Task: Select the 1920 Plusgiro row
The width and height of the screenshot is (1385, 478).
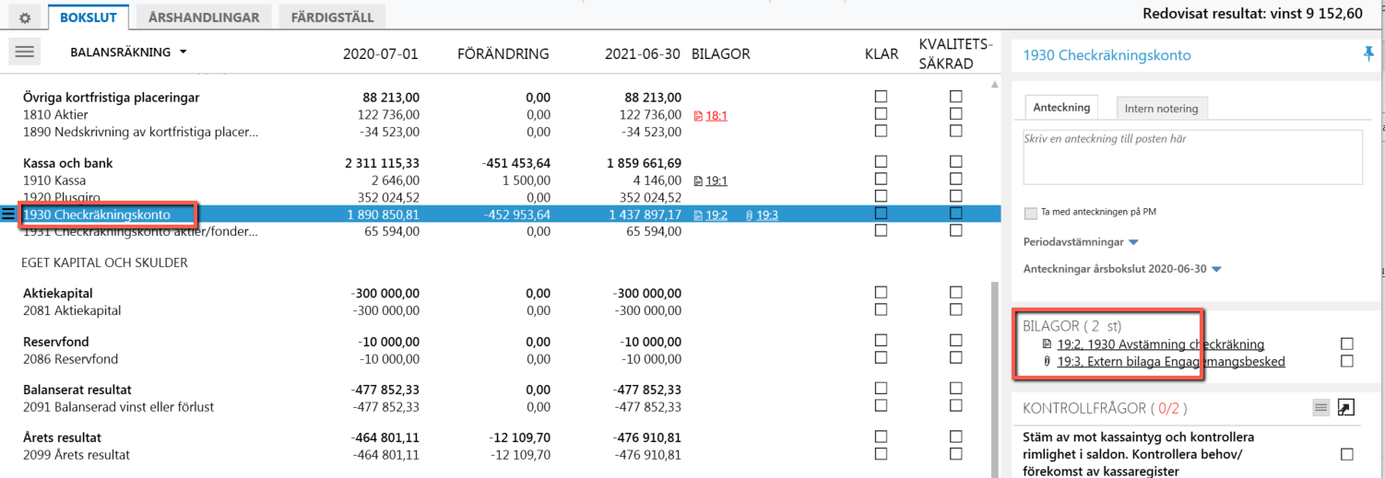Action: point(498,197)
